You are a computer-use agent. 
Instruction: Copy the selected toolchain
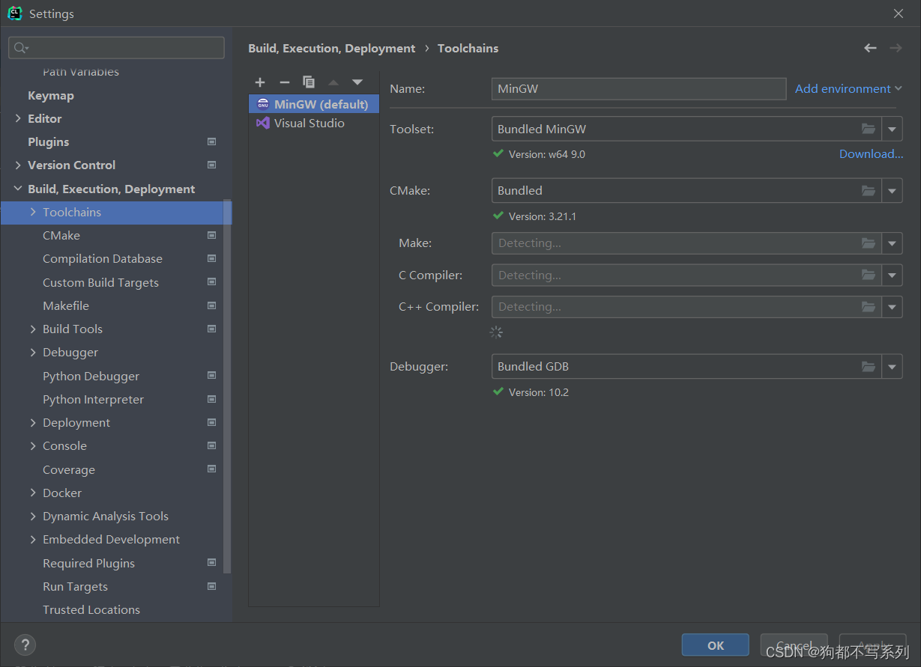point(309,82)
